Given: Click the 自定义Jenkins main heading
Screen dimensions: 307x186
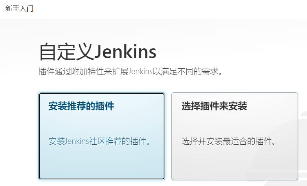Looking at the screenshot, I should (x=98, y=52).
